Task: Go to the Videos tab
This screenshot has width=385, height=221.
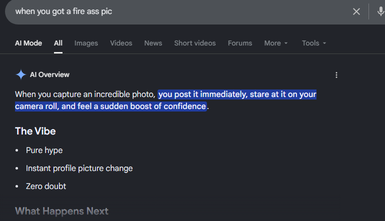Action: click(x=121, y=43)
